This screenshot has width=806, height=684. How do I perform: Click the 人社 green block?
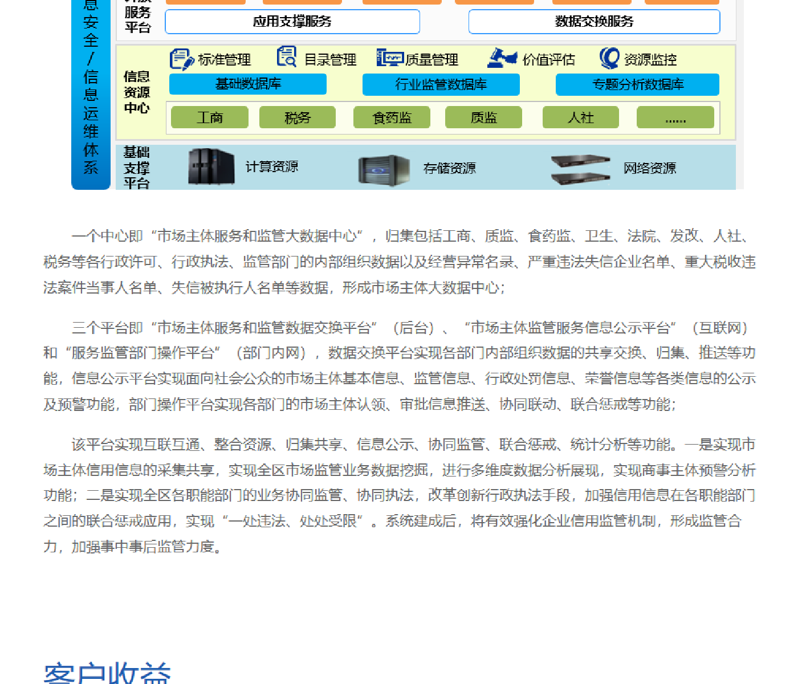(581, 117)
